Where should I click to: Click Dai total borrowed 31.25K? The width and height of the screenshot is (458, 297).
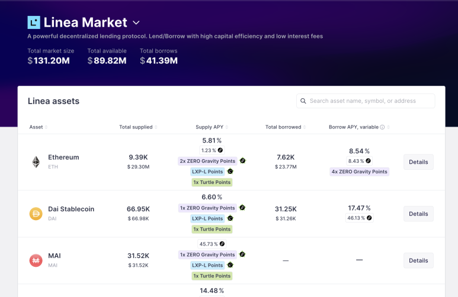[286, 209]
